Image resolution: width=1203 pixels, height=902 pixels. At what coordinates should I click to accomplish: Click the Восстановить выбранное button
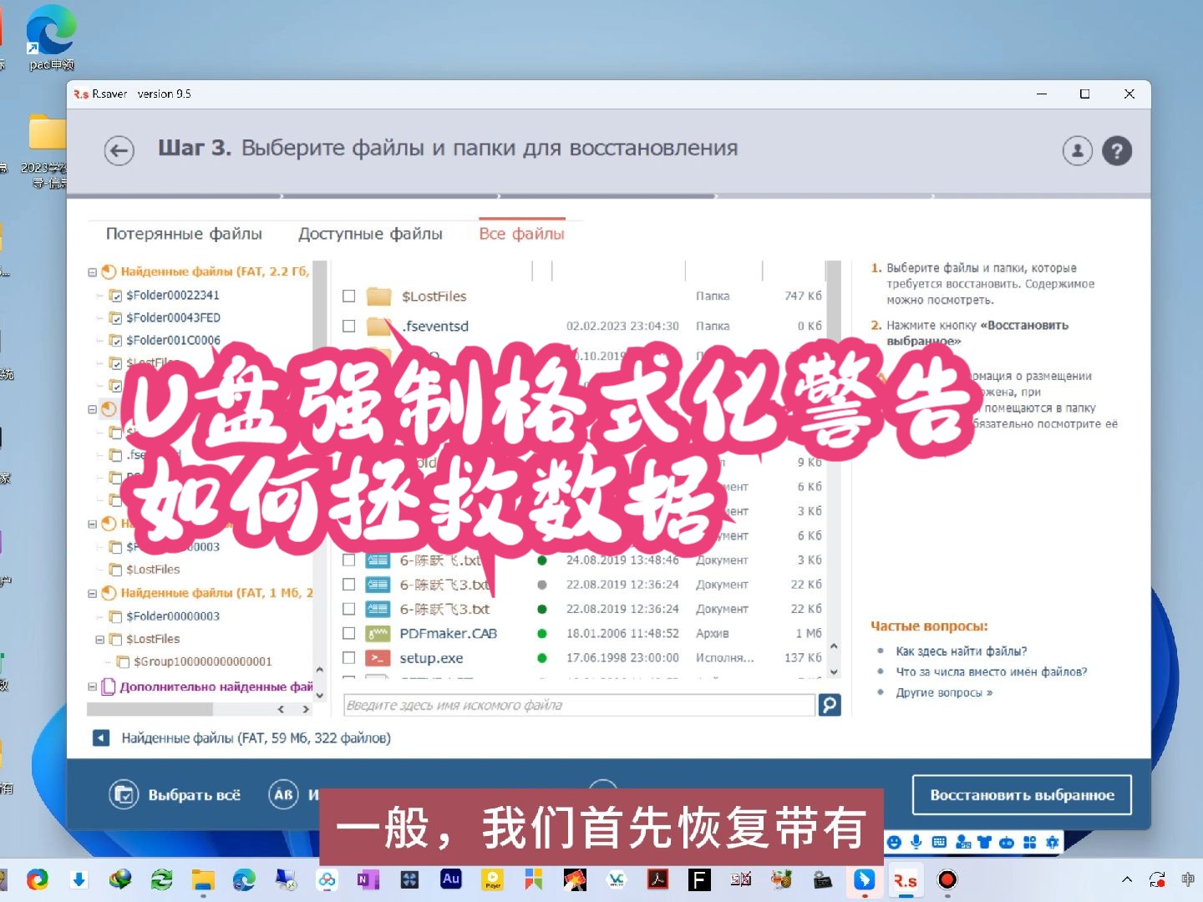click(x=1022, y=794)
